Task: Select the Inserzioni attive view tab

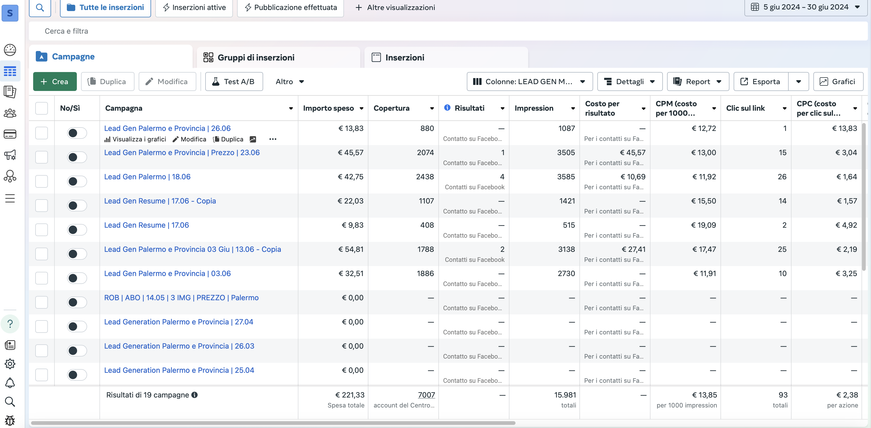Action: pyautogui.click(x=194, y=7)
